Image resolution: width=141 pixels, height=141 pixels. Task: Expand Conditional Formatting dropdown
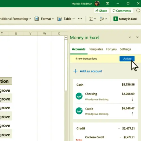(30, 19)
